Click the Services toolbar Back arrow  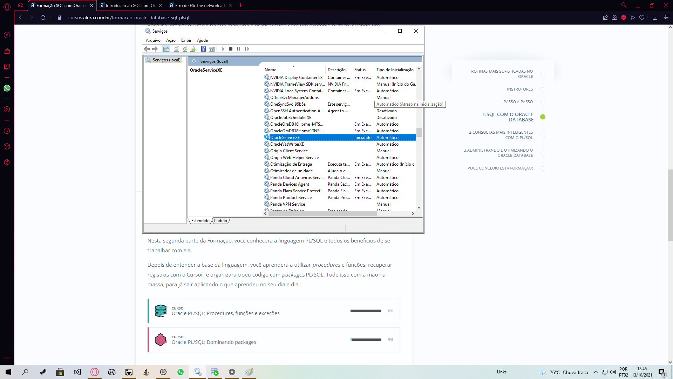coord(147,49)
